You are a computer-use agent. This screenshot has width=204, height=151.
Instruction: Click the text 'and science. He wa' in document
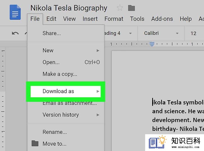click(178, 111)
